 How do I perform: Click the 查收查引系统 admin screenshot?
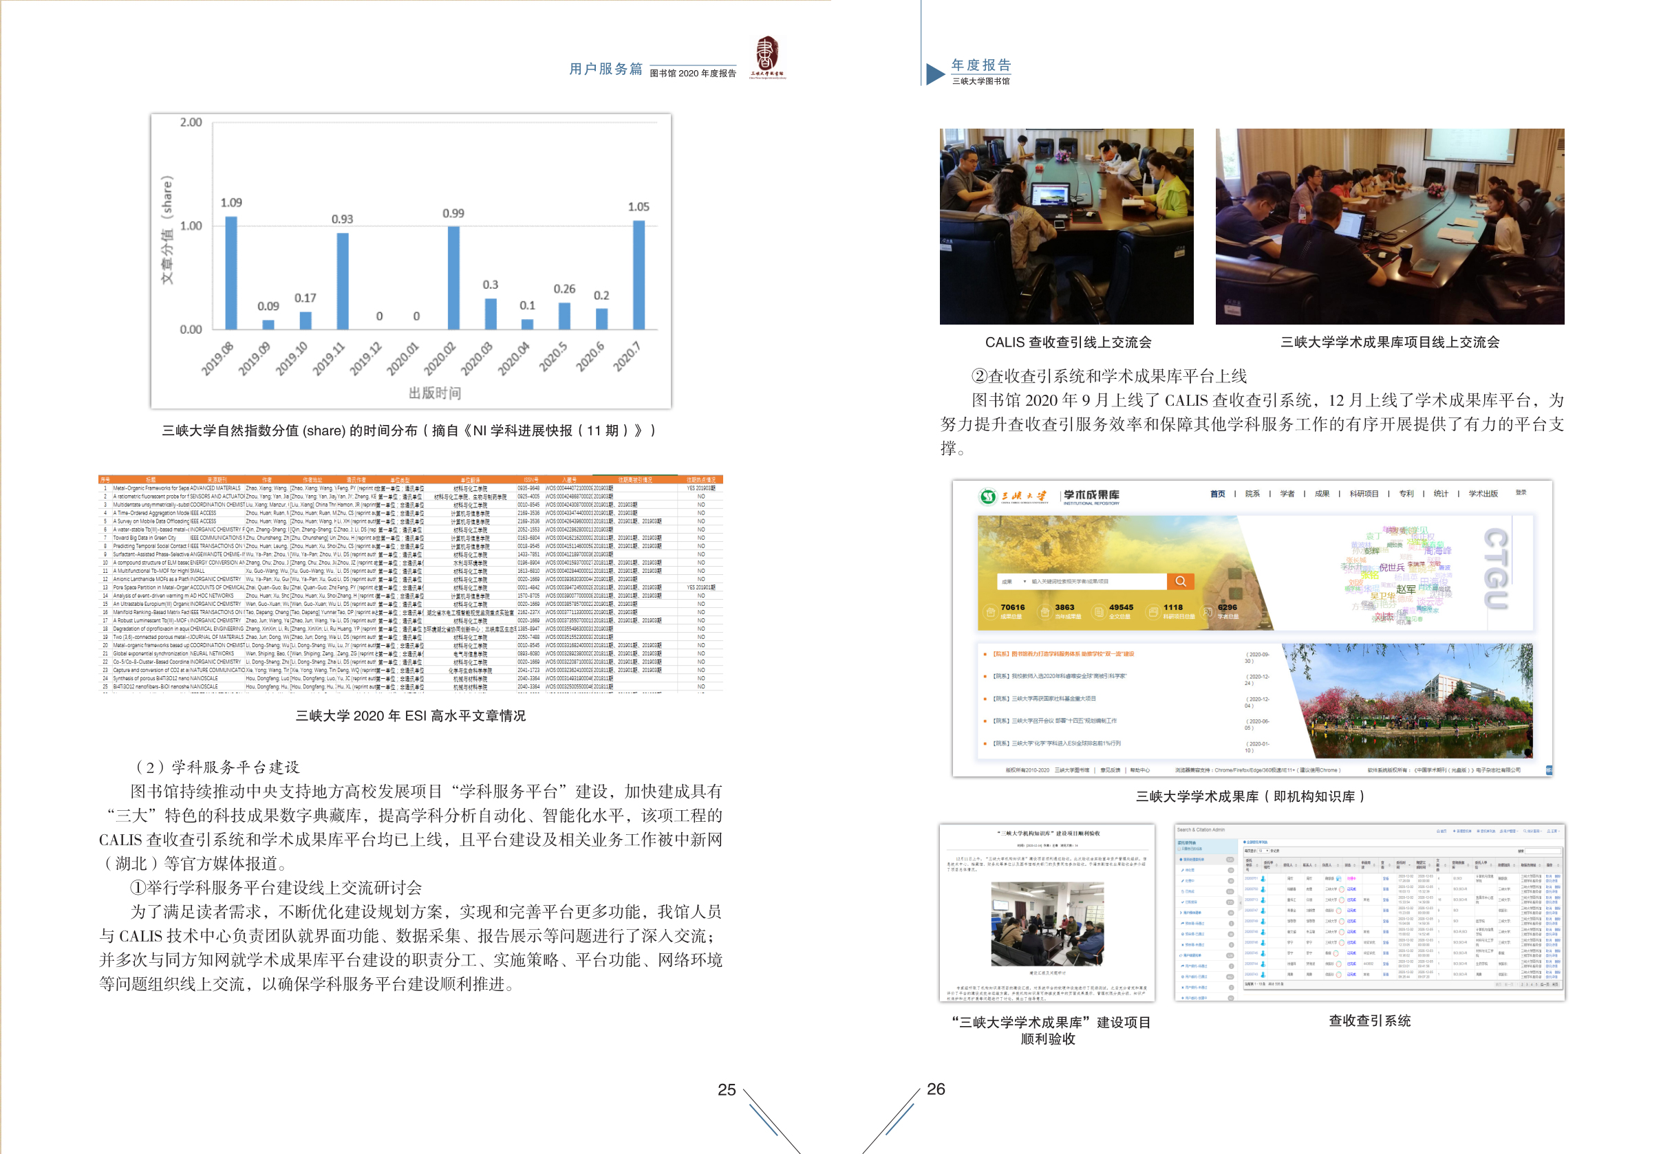pos(1369,913)
